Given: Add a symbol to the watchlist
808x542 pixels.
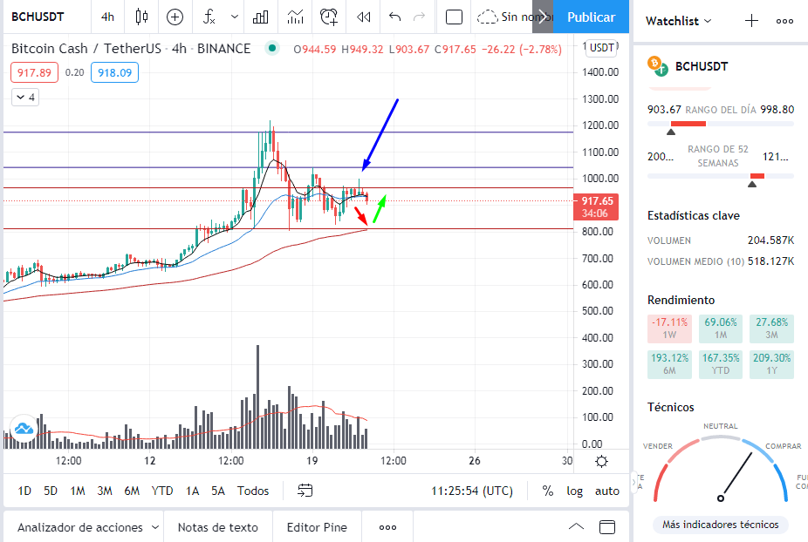Looking at the screenshot, I should coord(752,21).
